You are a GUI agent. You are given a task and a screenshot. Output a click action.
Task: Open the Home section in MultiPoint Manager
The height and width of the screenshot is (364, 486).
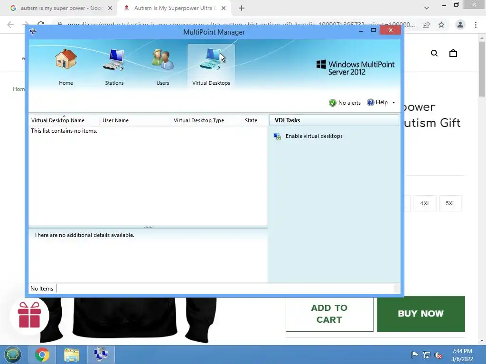65,67
